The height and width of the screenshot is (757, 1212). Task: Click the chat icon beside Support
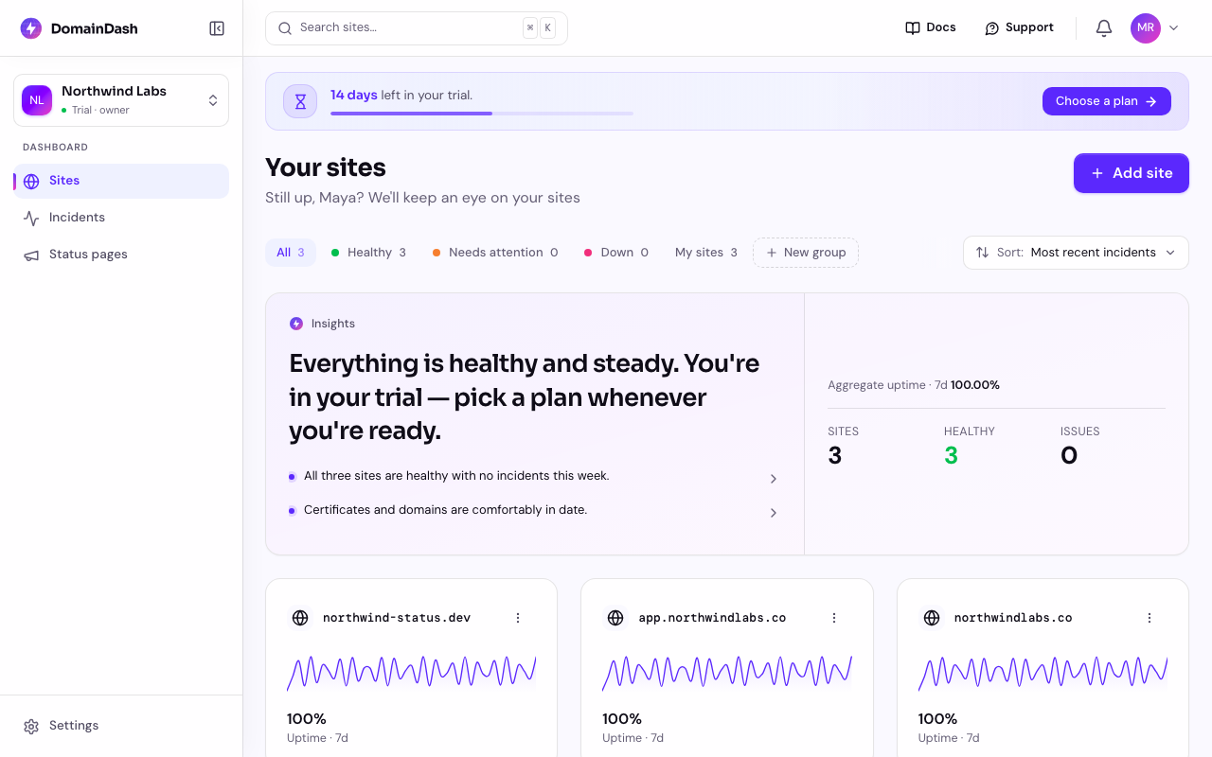[x=992, y=28]
